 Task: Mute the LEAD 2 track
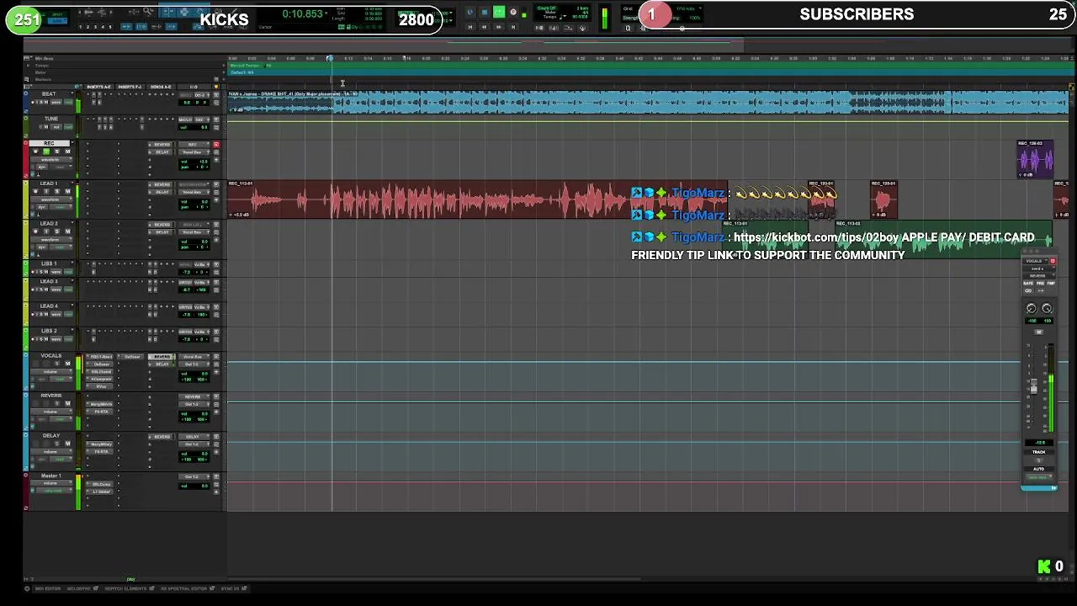pos(67,231)
